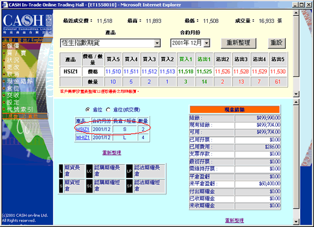Viewport: 314px width, 227px height.
Task: Click the MHIZ1 row quantity 4
Action: (x=143, y=138)
